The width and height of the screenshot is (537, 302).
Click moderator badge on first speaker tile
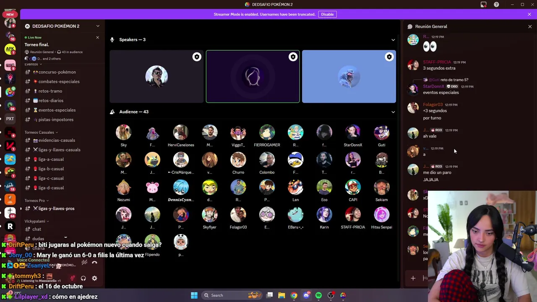[x=197, y=57]
